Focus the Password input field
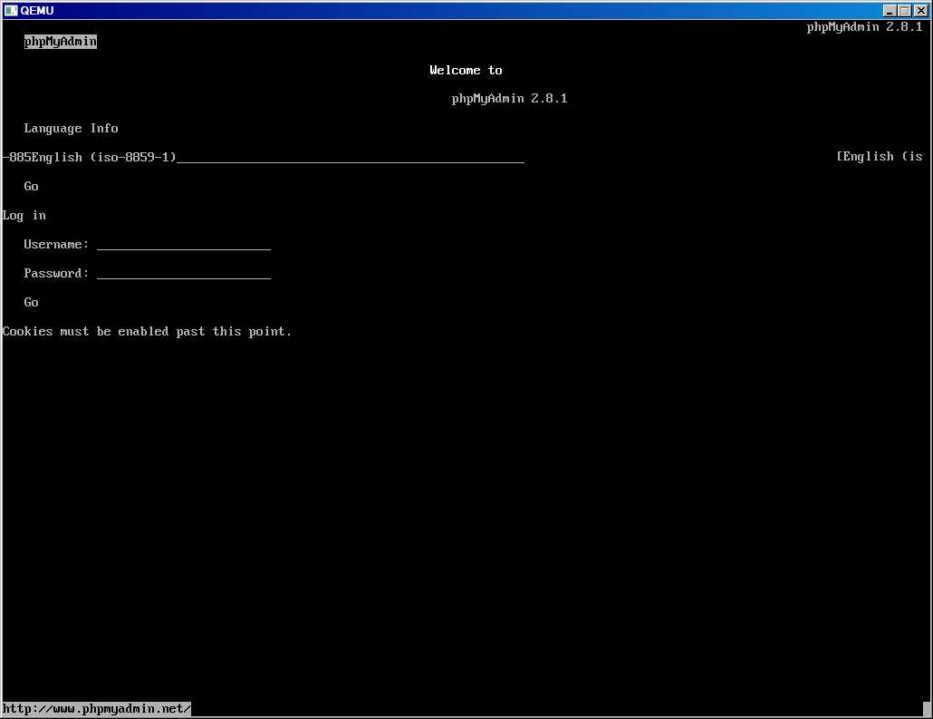 (184, 274)
